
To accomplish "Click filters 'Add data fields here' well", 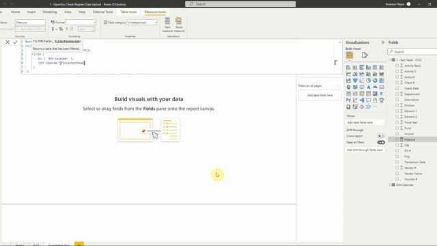I will [320, 96].
